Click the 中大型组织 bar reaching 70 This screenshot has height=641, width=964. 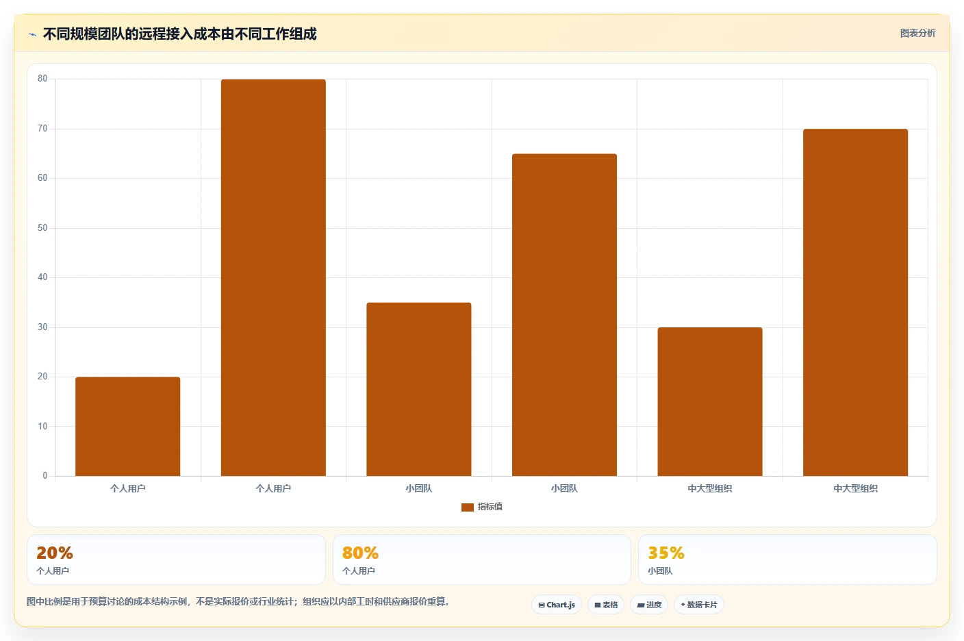click(855, 302)
